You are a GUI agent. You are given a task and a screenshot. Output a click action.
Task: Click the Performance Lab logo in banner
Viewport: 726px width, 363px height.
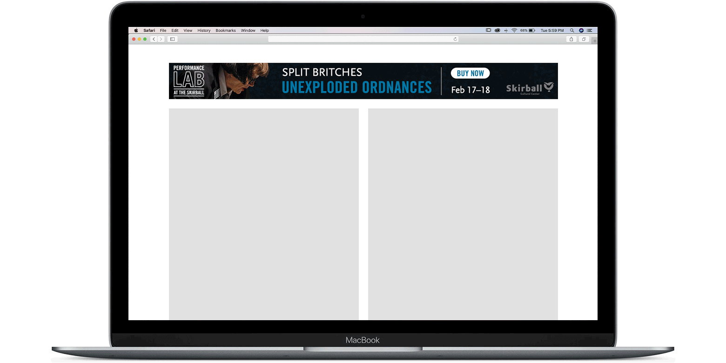point(189,81)
